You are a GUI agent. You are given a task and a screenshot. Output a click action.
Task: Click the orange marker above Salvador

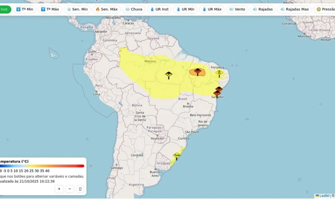[x=219, y=89]
